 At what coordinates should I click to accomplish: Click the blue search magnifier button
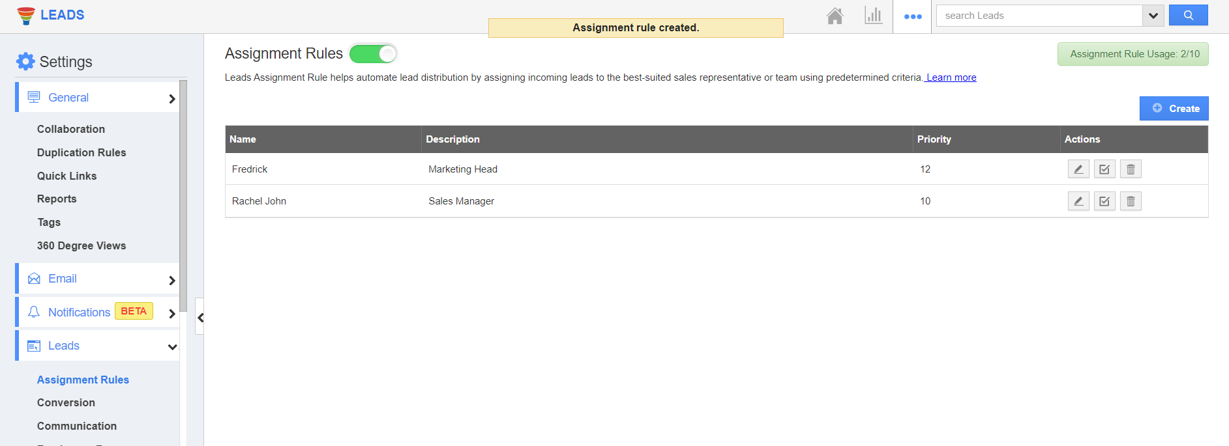tap(1188, 15)
